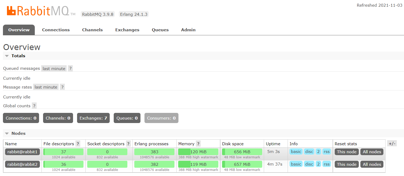Click the basic tag for rabbit@rabbit1
This screenshot has width=404, height=176.
click(x=296, y=152)
